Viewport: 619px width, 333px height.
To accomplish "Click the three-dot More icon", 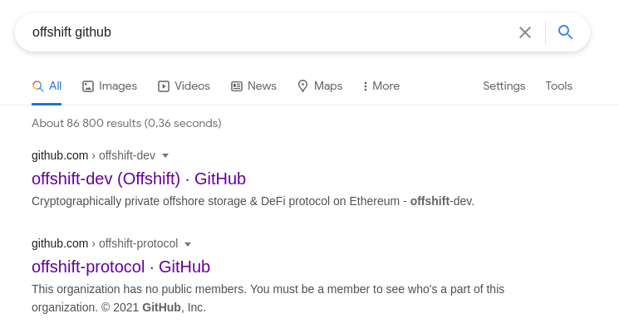I will pos(366,86).
